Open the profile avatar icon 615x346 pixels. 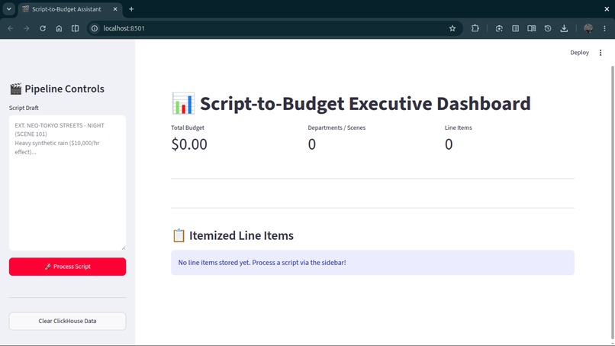tap(588, 28)
